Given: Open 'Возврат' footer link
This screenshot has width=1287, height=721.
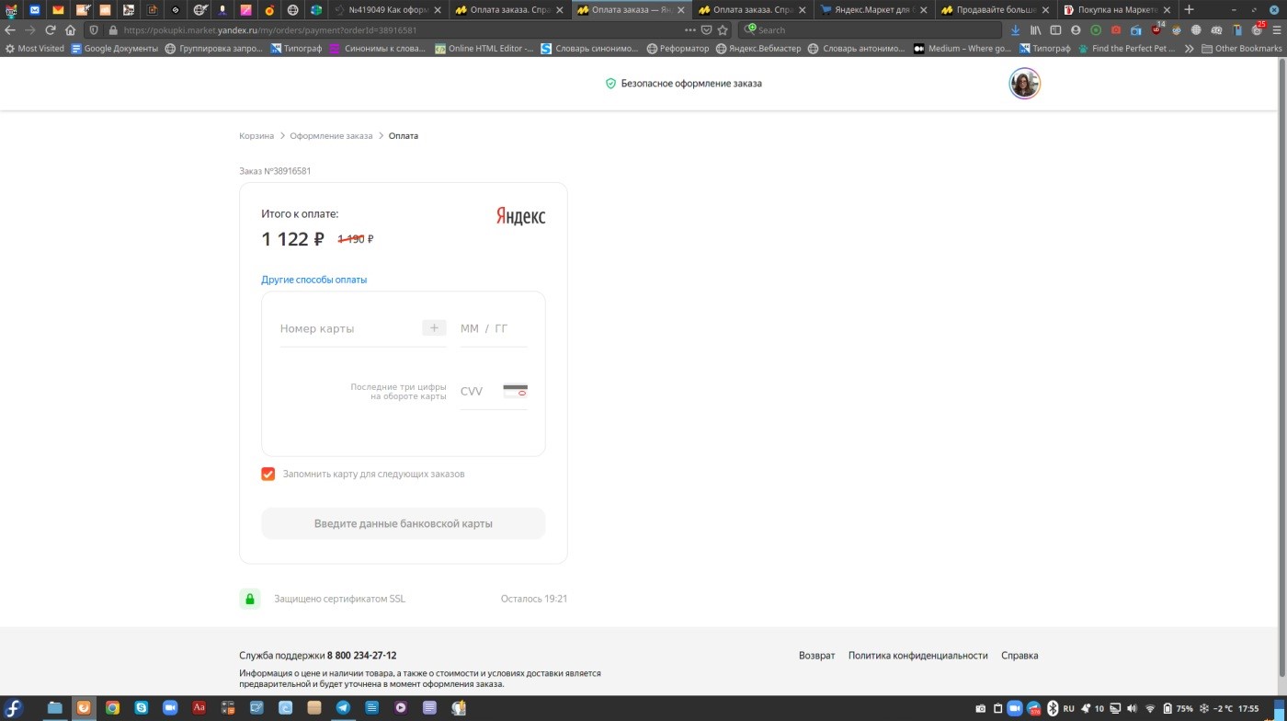Looking at the screenshot, I should 816,656.
